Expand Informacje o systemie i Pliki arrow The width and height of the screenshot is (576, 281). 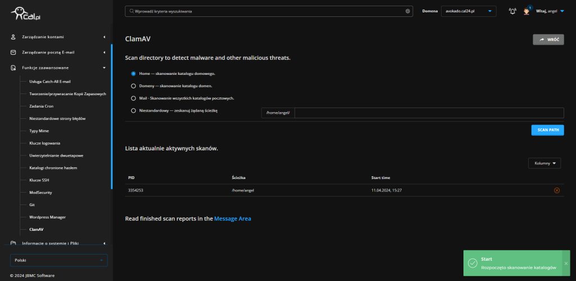pyautogui.click(x=104, y=243)
